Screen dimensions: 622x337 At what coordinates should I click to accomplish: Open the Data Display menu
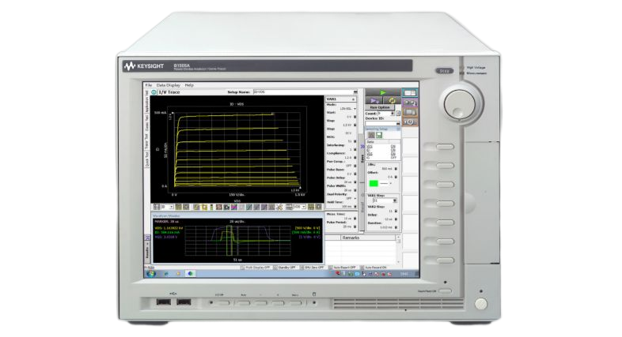[168, 84]
